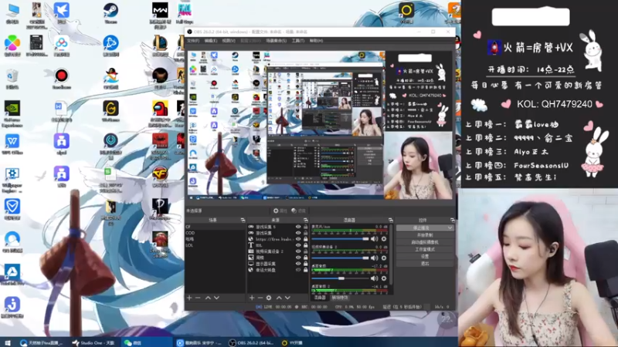Expand the 停止推流 dropdown arrow
Image resolution: width=618 pixels, height=347 pixels.
(450, 227)
